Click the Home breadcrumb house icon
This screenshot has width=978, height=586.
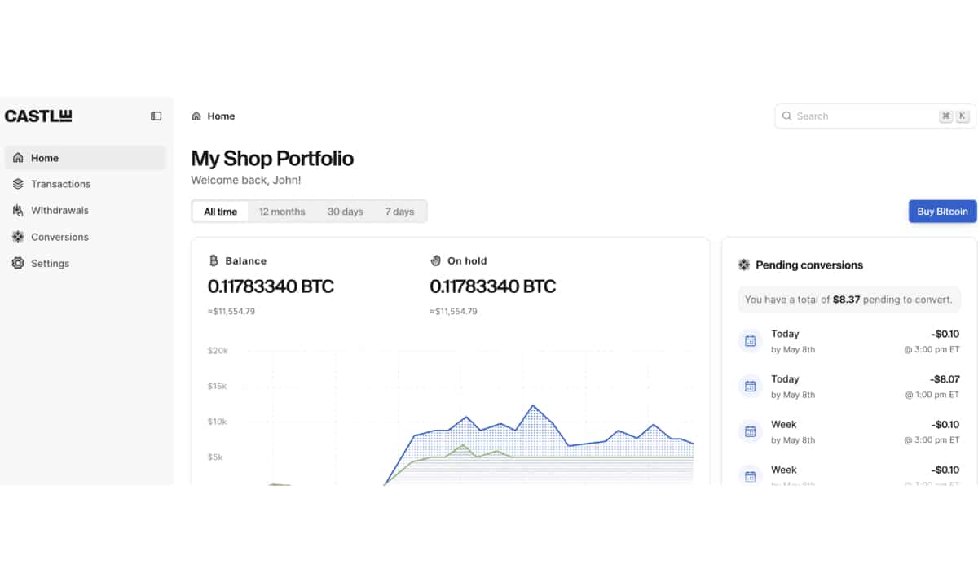click(x=196, y=116)
